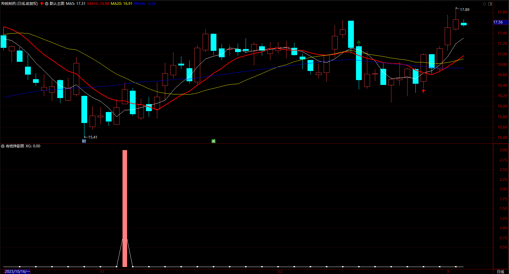Click the 羚锐制药 (日线.前复权) title

20,4
